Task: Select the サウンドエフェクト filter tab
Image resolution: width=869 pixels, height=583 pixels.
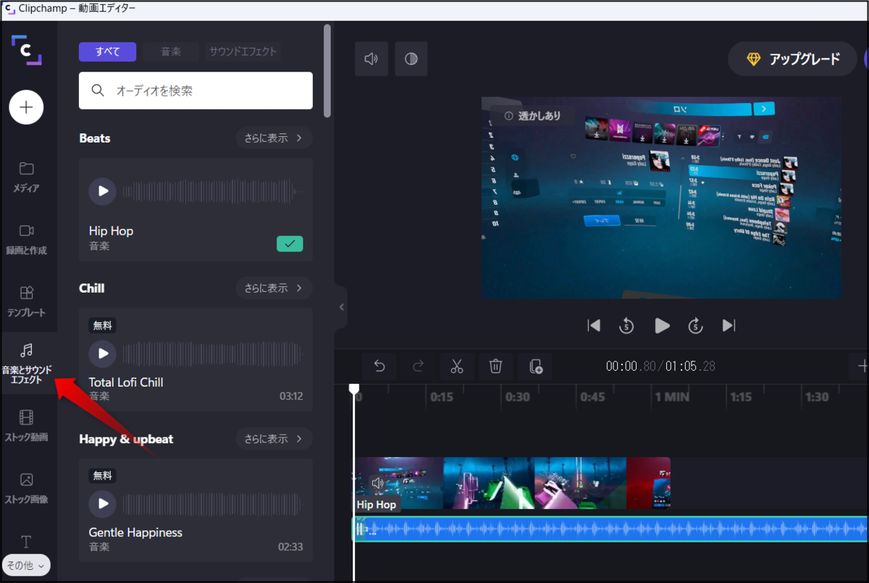Action: 243,51
